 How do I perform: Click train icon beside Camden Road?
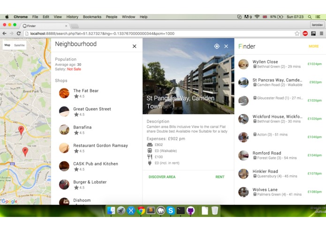point(255,85)
